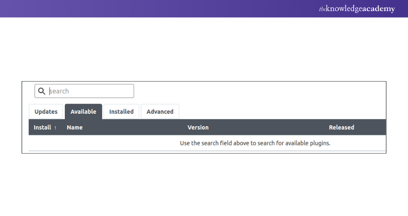408x216 pixels.
Task: Click the ascending sort arrow beside Install
Action: click(x=55, y=128)
